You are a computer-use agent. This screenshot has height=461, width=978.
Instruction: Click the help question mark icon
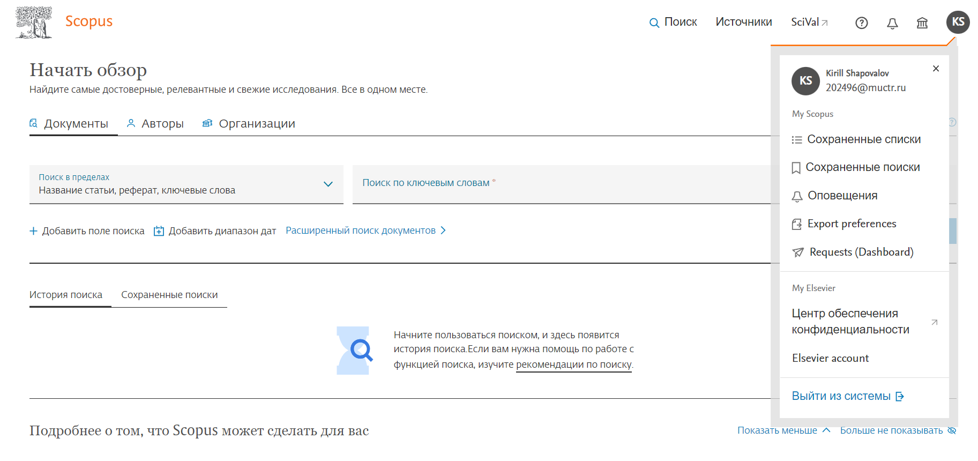click(x=861, y=23)
